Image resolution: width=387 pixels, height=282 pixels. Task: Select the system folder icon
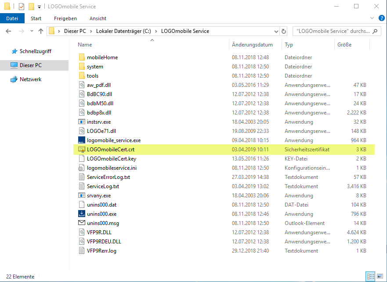(82, 67)
